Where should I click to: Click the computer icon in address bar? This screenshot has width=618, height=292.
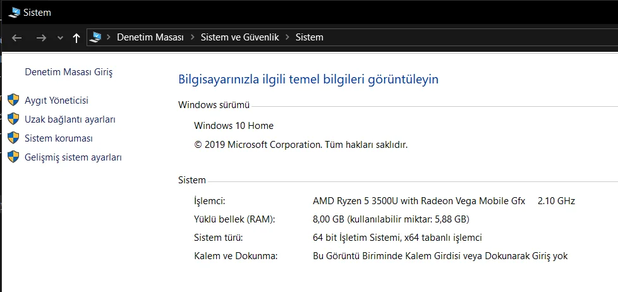tap(95, 37)
